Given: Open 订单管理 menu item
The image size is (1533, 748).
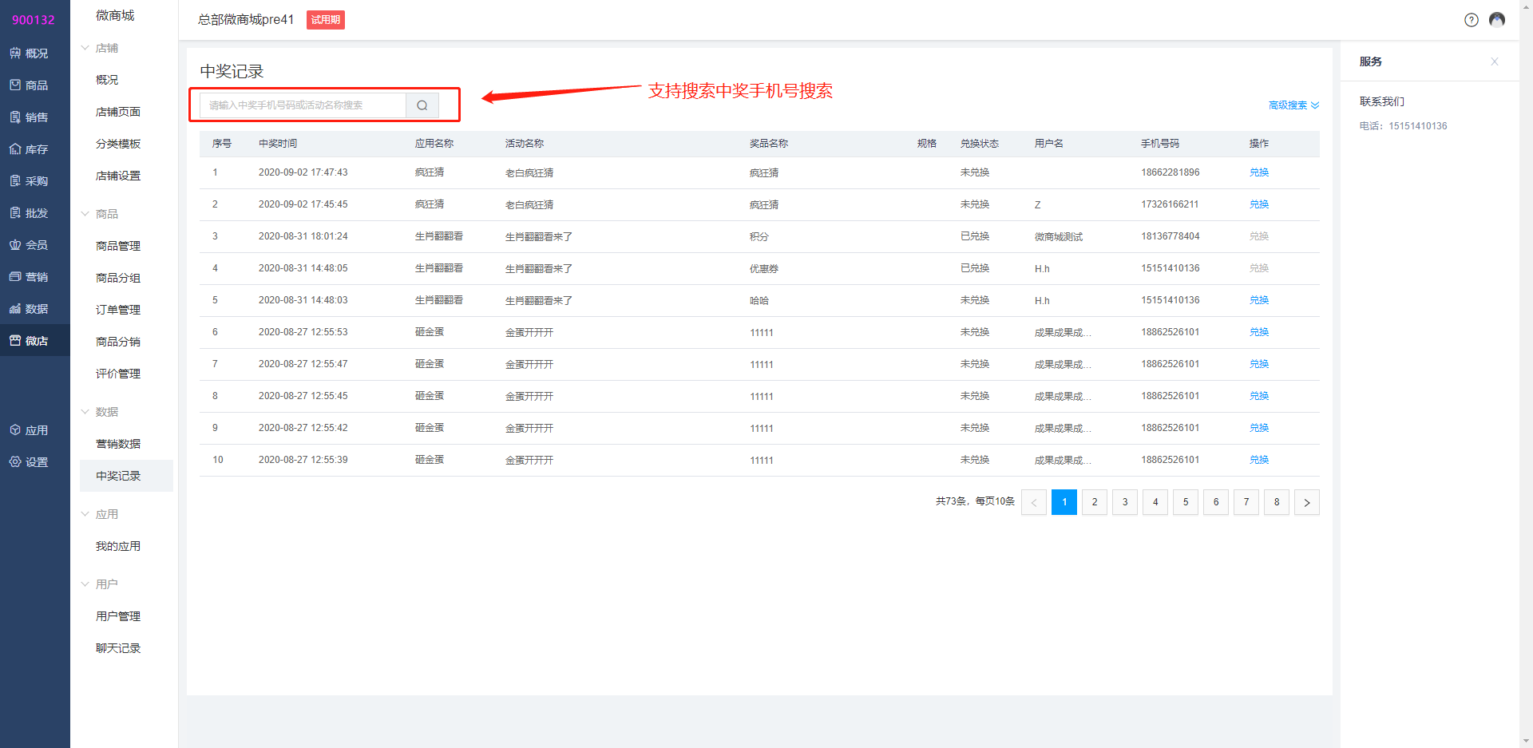Looking at the screenshot, I should click(118, 310).
